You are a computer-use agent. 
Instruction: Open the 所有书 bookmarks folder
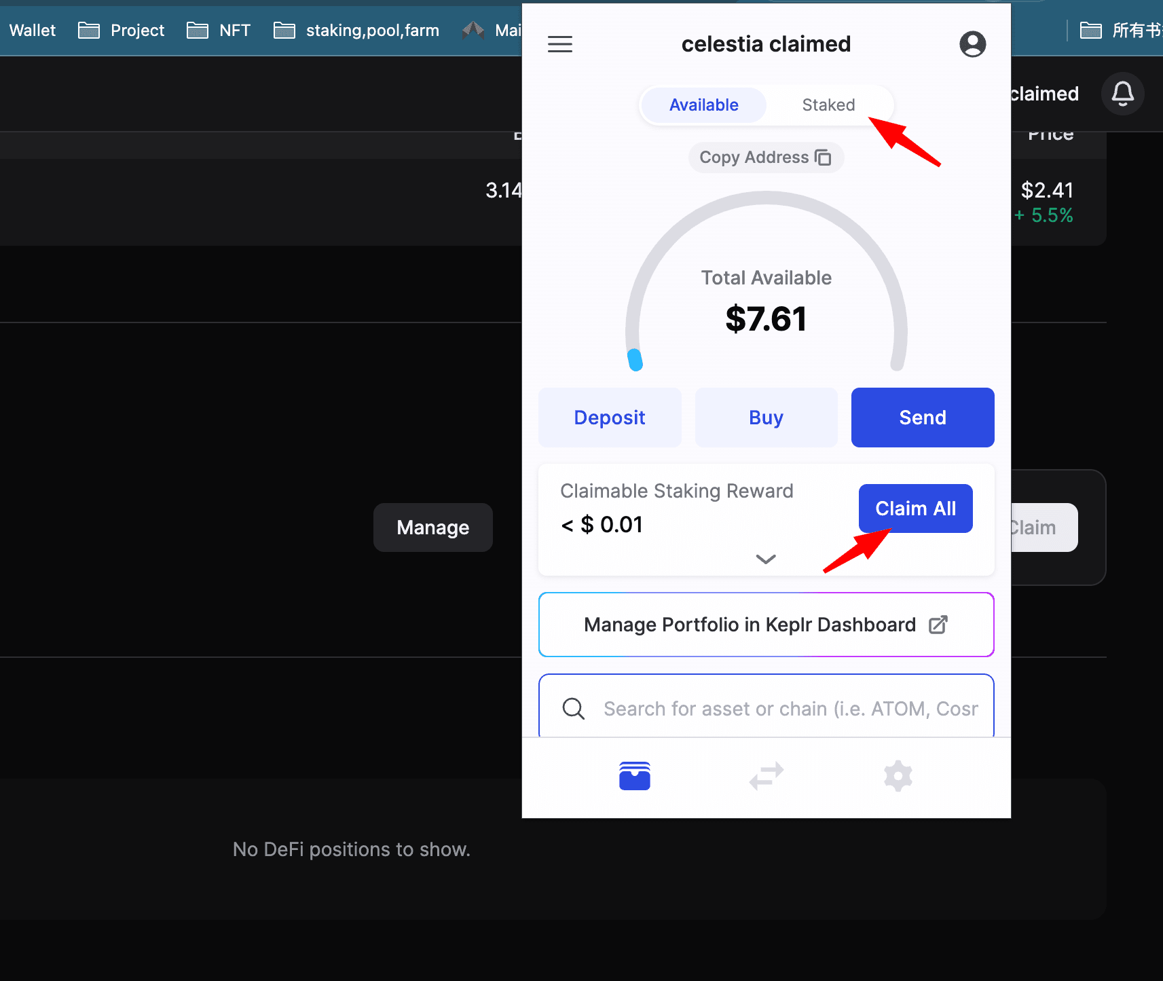tap(1120, 31)
